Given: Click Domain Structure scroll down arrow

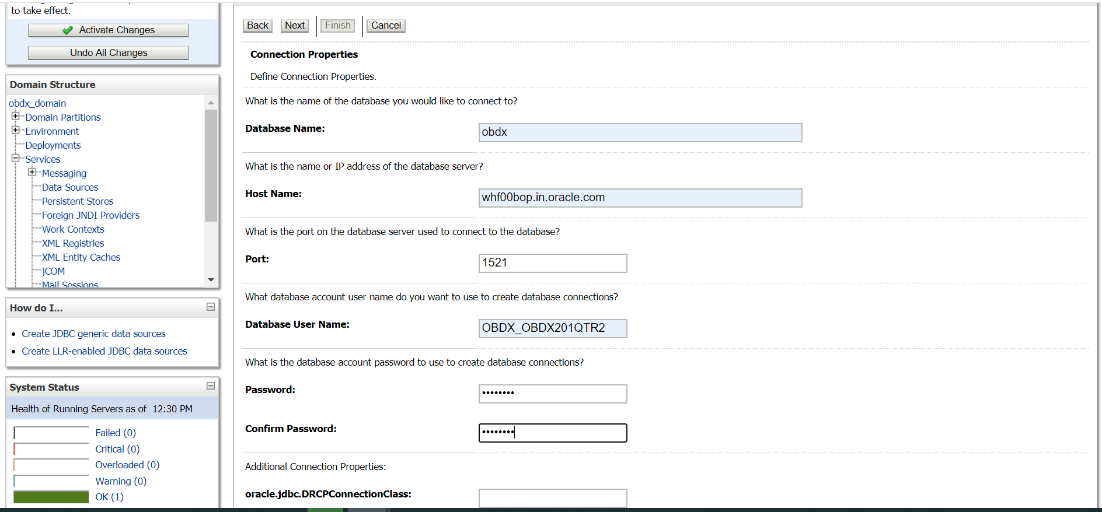Looking at the screenshot, I should pyautogui.click(x=211, y=280).
